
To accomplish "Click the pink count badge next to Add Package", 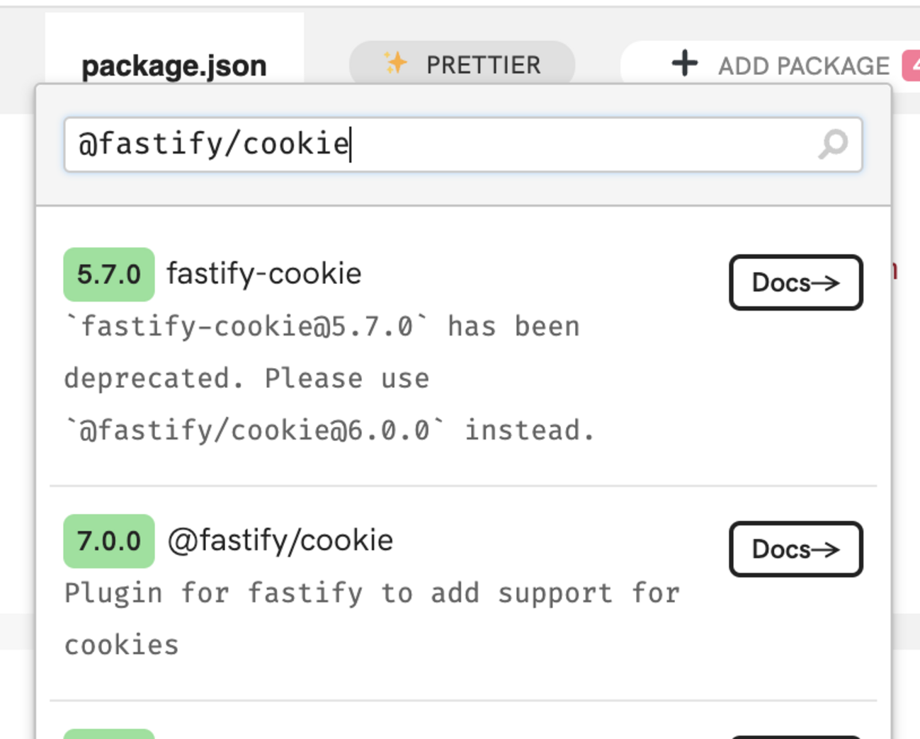I will click(x=912, y=66).
